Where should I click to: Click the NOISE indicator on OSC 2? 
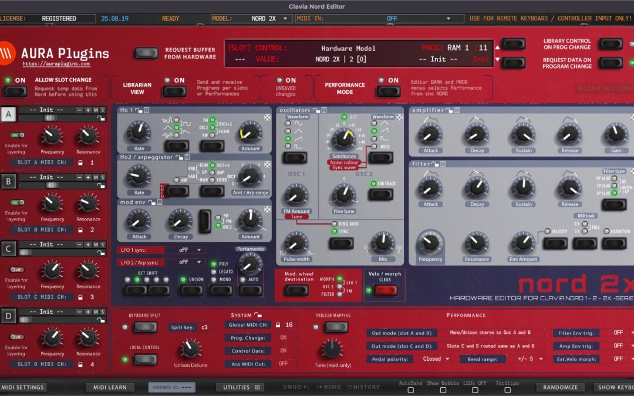[374, 146]
